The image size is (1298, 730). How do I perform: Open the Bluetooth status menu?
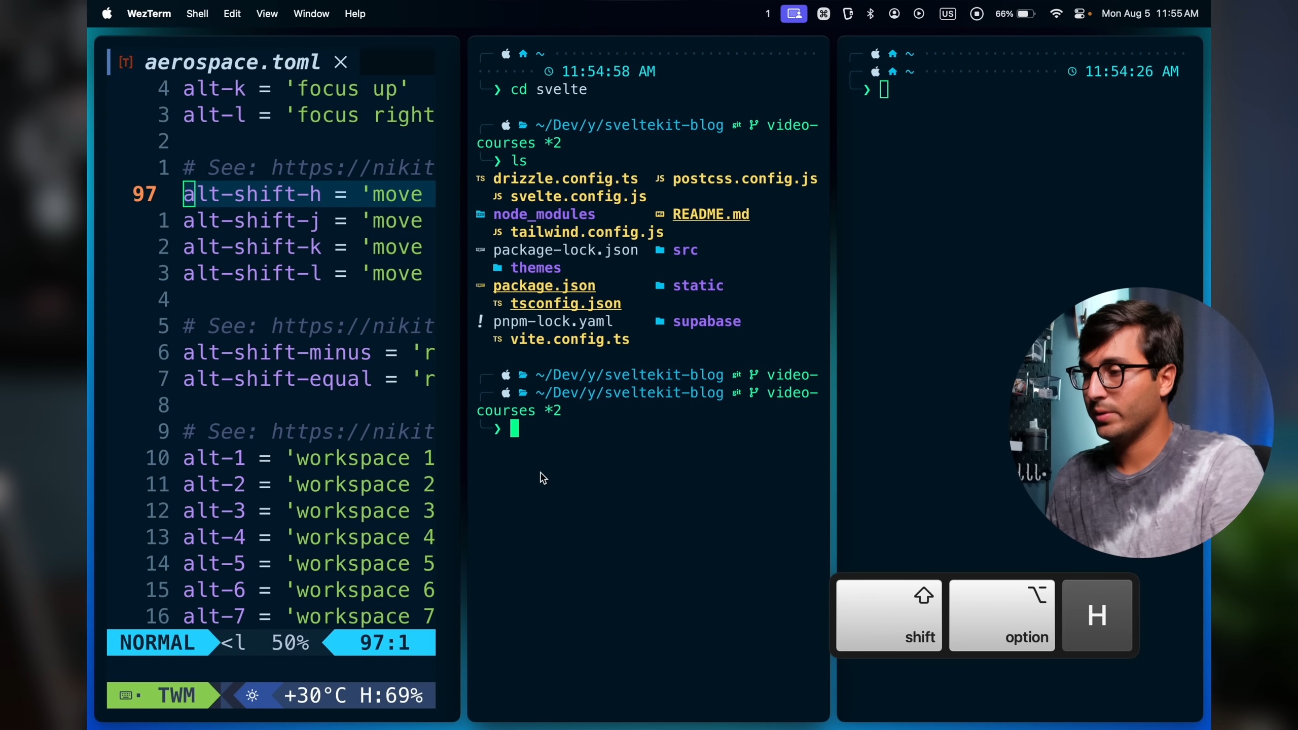(x=871, y=14)
